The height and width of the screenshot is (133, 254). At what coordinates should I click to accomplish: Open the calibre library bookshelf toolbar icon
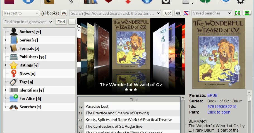(x=90, y=2)
